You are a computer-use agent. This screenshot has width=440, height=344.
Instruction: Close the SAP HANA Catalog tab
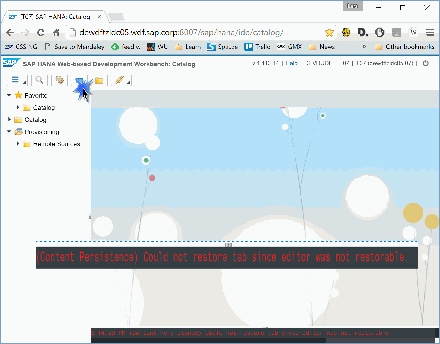point(99,17)
